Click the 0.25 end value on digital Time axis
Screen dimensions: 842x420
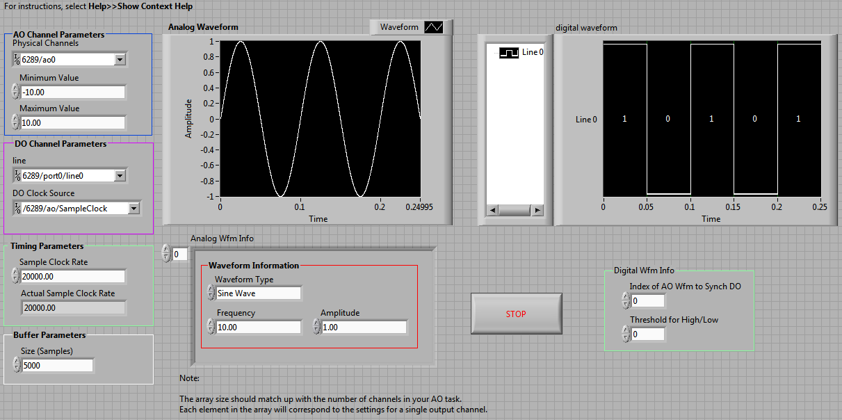(820, 207)
